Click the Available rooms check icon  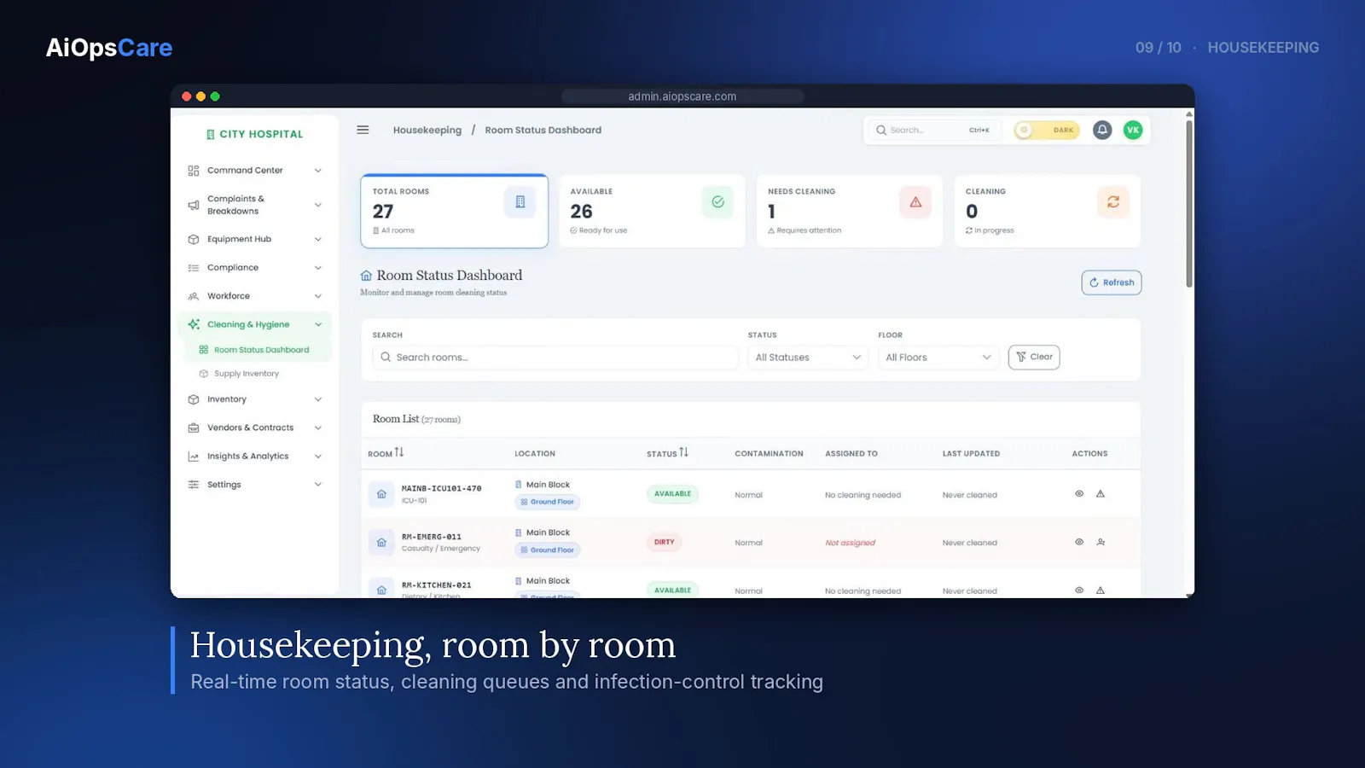click(717, 202)
